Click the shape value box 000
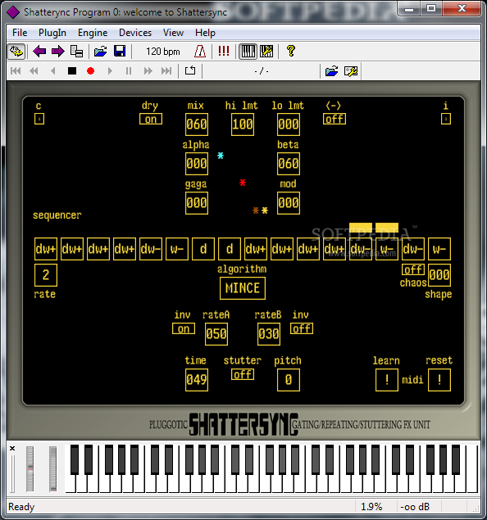The image size is (487, 520). (x=439, y=275)
